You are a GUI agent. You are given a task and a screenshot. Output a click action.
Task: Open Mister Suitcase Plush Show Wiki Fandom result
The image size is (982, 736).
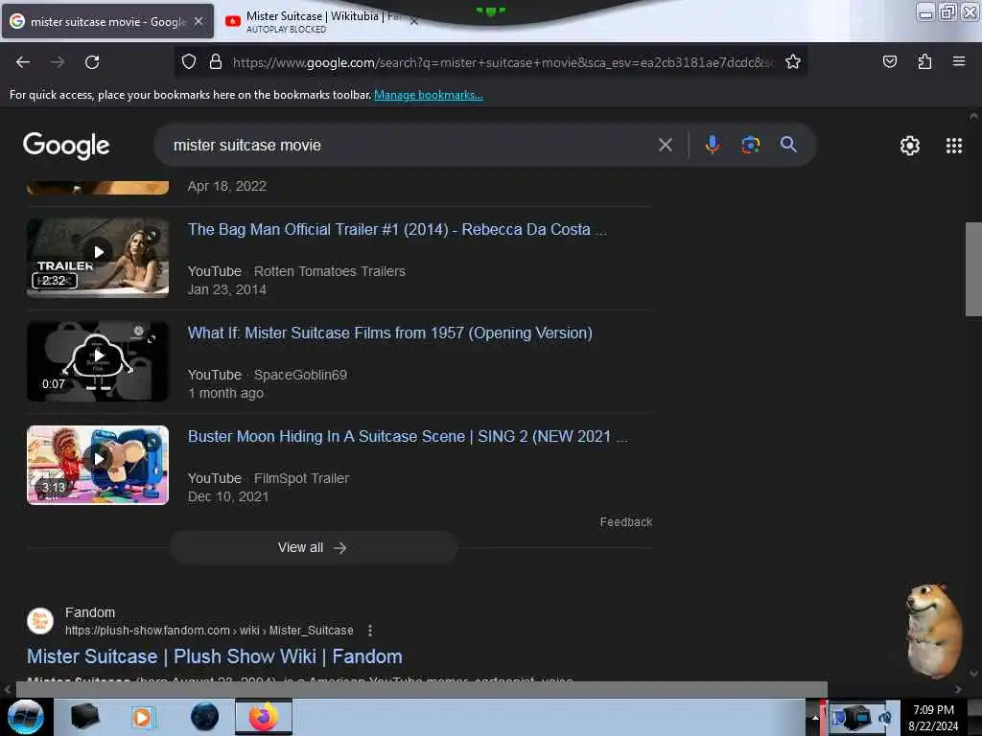[215, 656]
